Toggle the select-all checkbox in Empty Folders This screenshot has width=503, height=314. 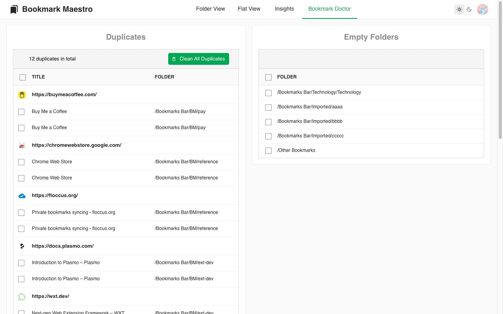pos(268,77)
